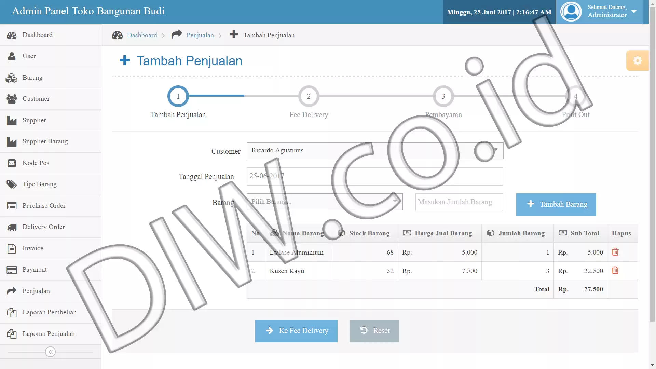Click the Kusen Kayu item name cell
The height and width of the screenshot is (369, 656).
coord(298,271)
